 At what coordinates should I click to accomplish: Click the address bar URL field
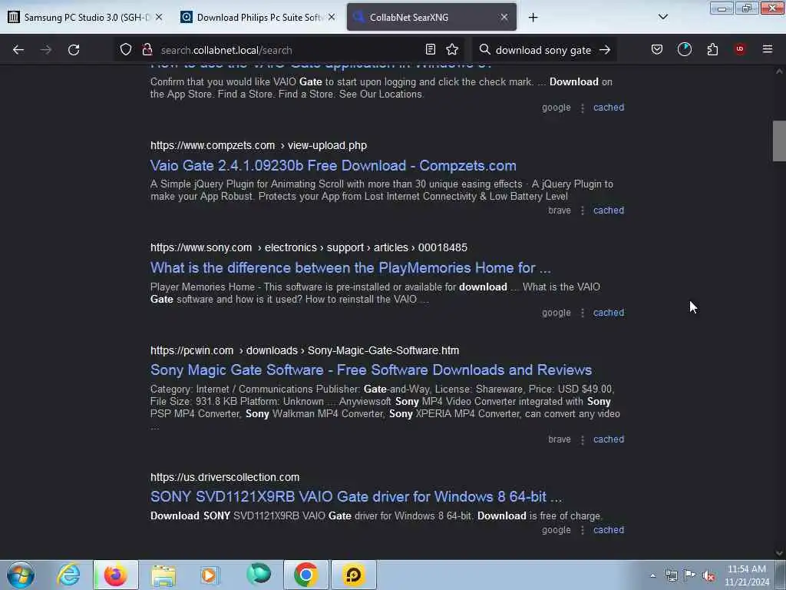[289, 50]
